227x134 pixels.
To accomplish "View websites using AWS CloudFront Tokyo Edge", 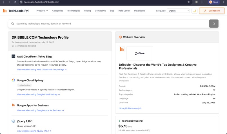I will coord(42,70).
